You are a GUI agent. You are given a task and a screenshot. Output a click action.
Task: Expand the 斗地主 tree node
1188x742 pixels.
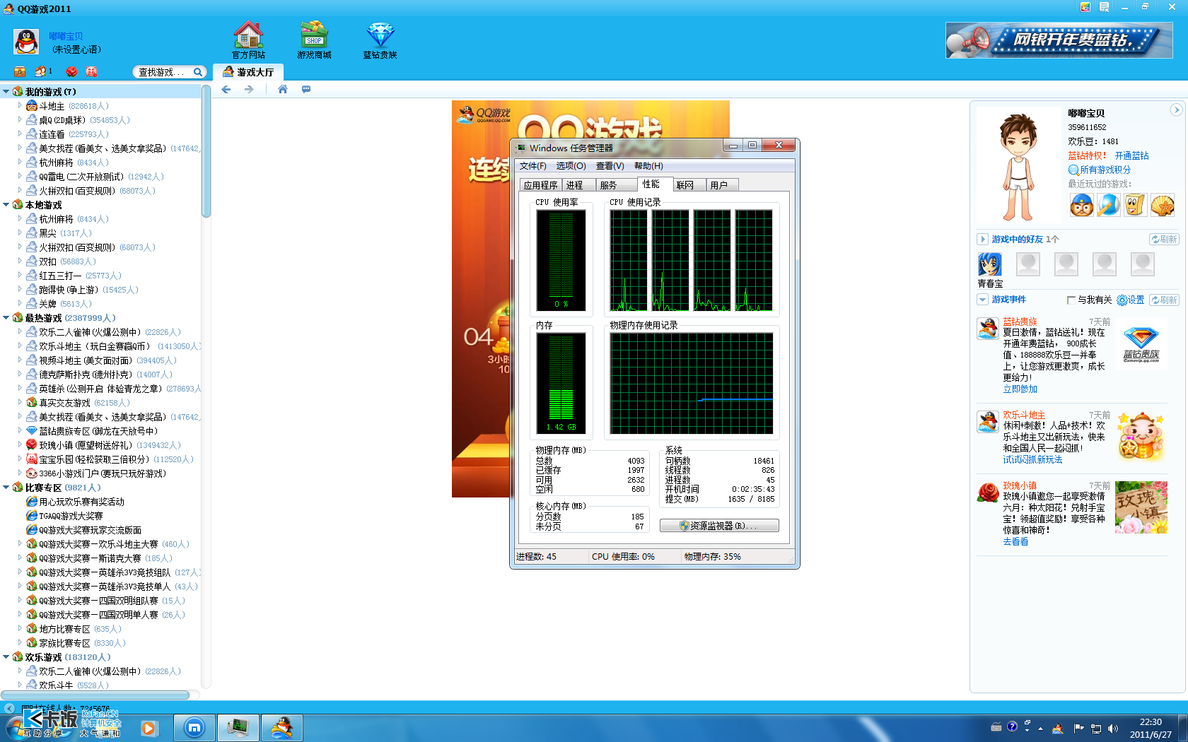tap(20, 106)
